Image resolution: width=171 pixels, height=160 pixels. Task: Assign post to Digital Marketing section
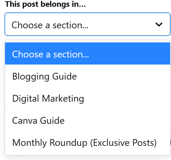88,98
